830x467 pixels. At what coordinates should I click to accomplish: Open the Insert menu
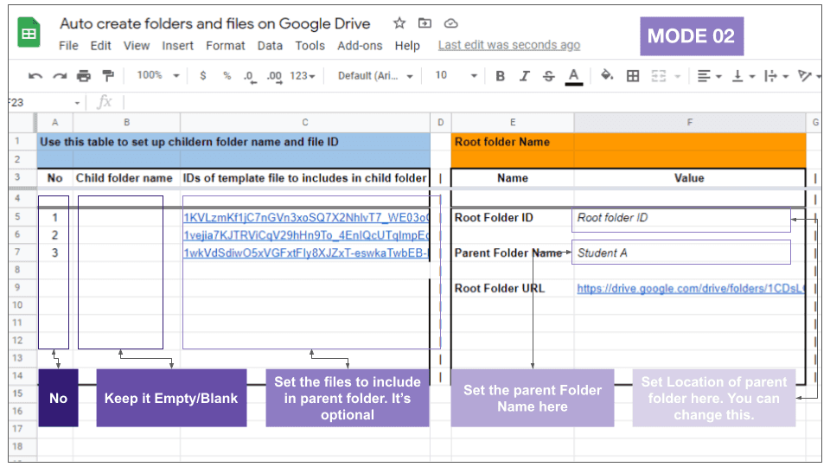tap(177, 46)
